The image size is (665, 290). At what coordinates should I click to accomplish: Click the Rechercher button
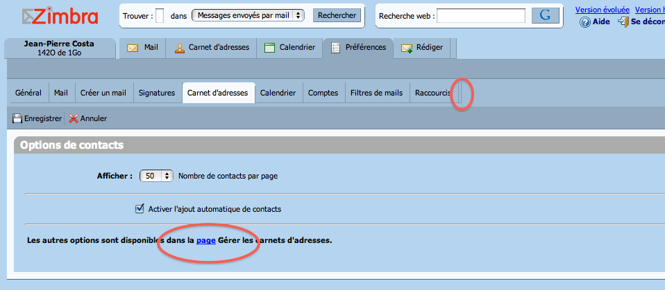click(x=337, y=16)
